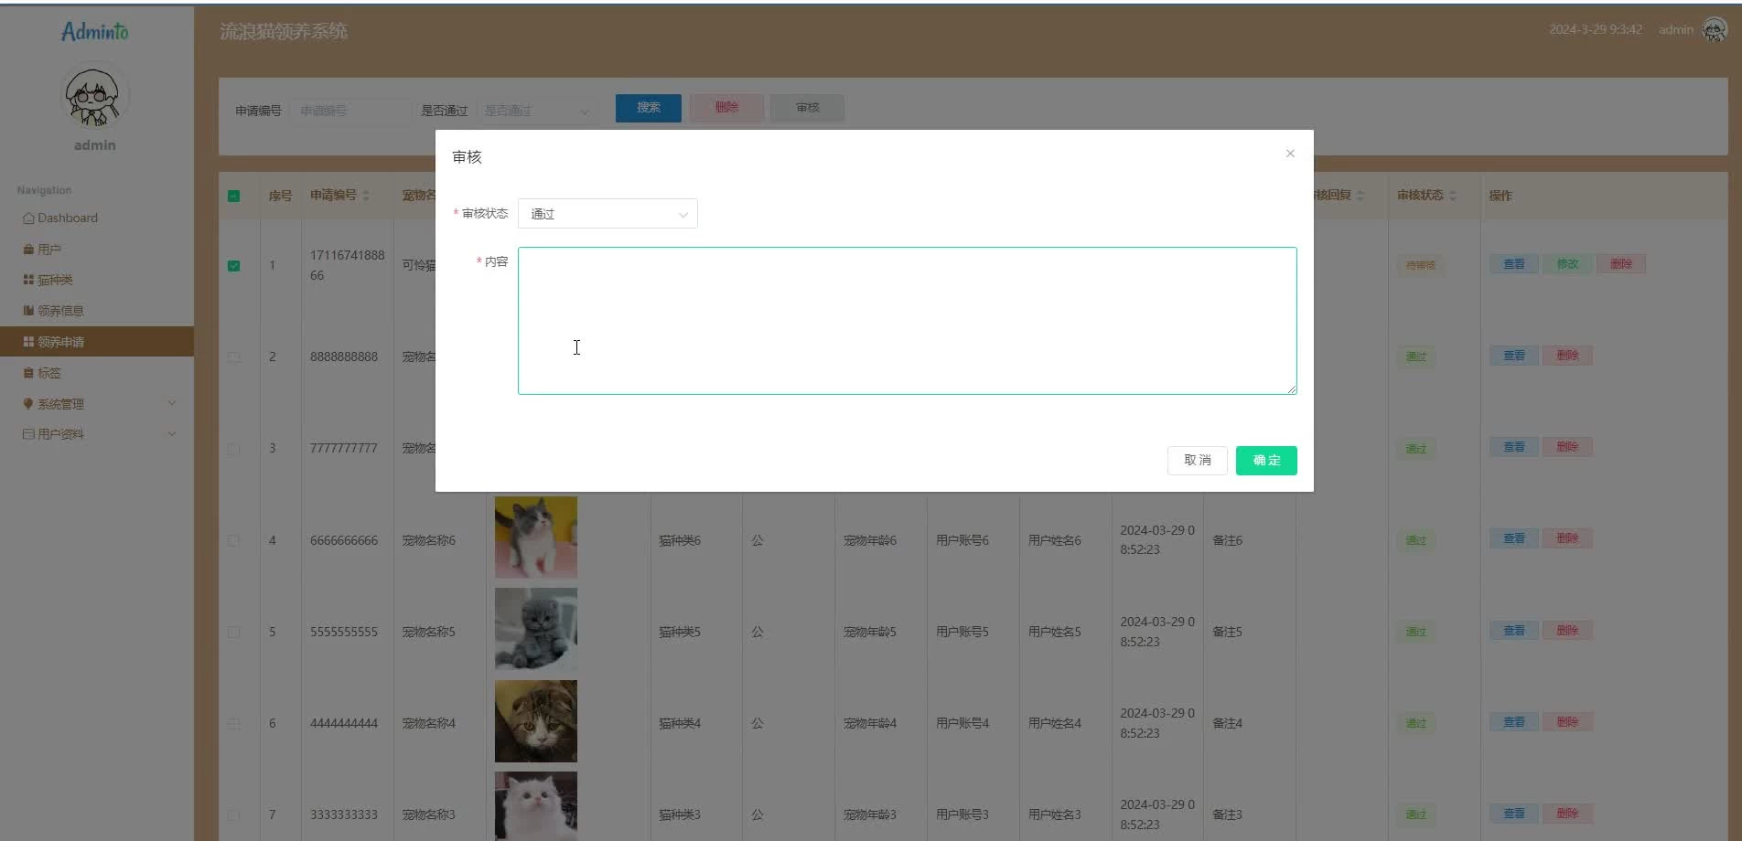Viewport: 1742px width, 841px height.
Task: Open the white cat photo in row 3333333333
Action: [536, 806]
